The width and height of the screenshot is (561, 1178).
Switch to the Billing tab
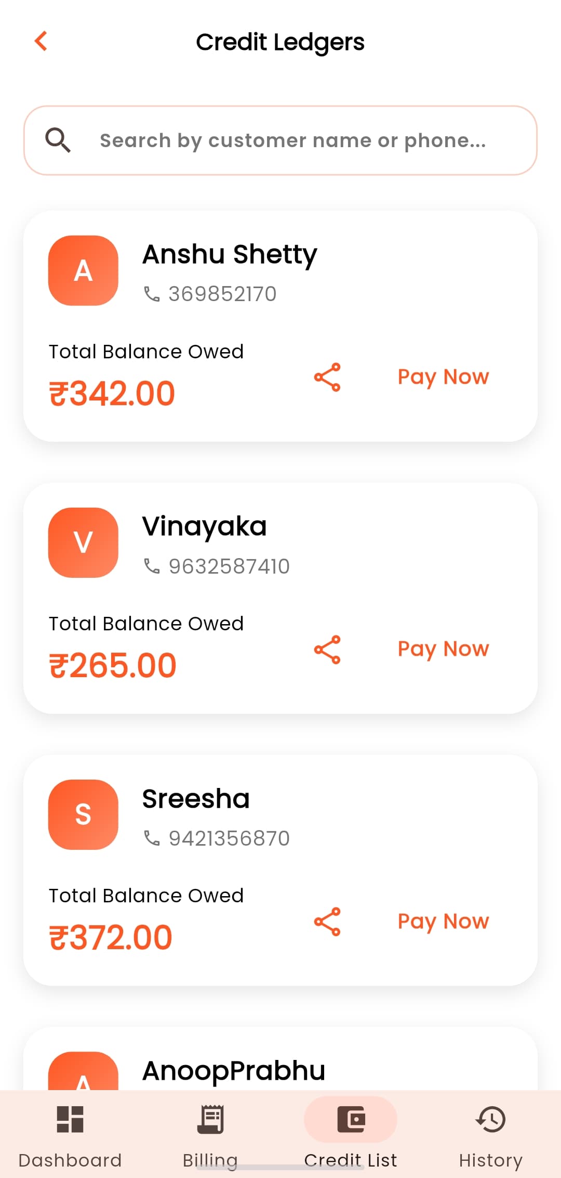tap(210, 1136)
